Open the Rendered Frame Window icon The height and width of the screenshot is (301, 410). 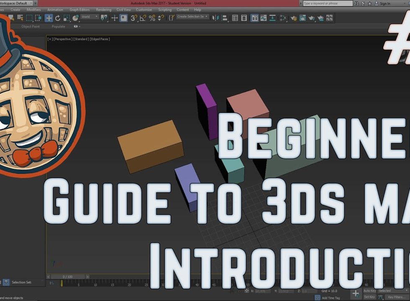click(302, 18)
